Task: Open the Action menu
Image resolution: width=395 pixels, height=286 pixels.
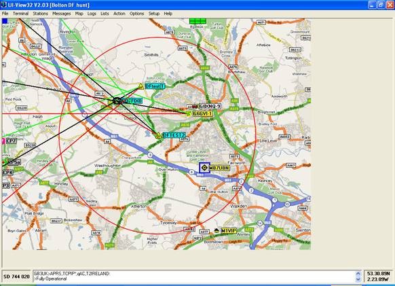Action: [x=119, y=14]
